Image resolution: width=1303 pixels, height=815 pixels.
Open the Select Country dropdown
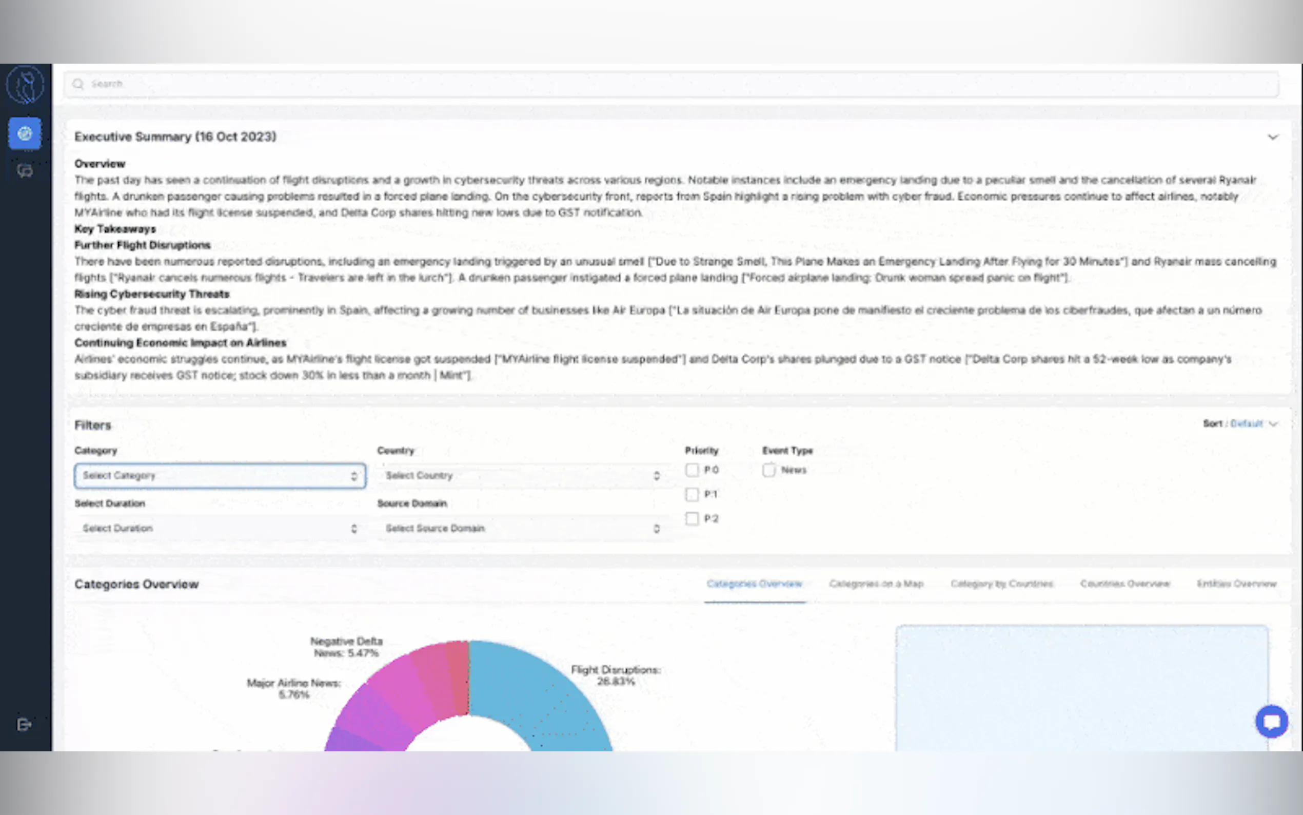pos(522,476)
